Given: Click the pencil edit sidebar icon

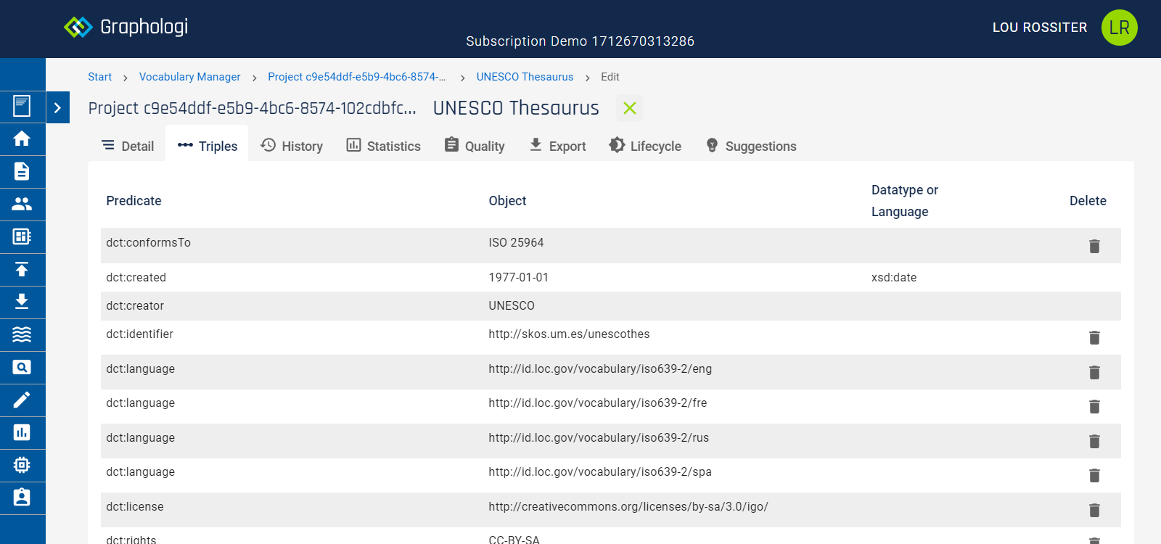Looking at the screenshot, I should (22, 400).
